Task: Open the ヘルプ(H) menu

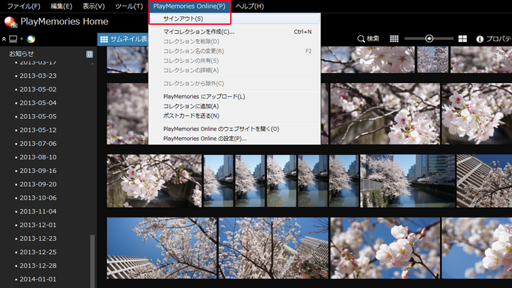Action: click(250, 7)
